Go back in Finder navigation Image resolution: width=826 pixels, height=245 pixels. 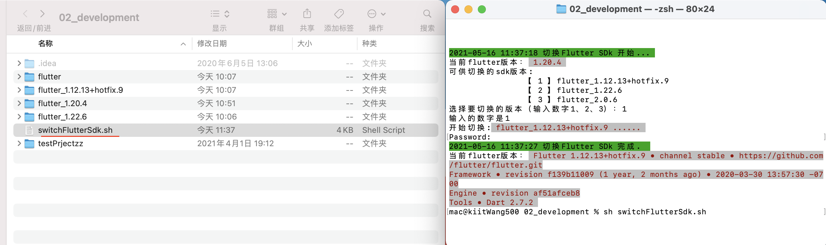click(x=25, y=14)
